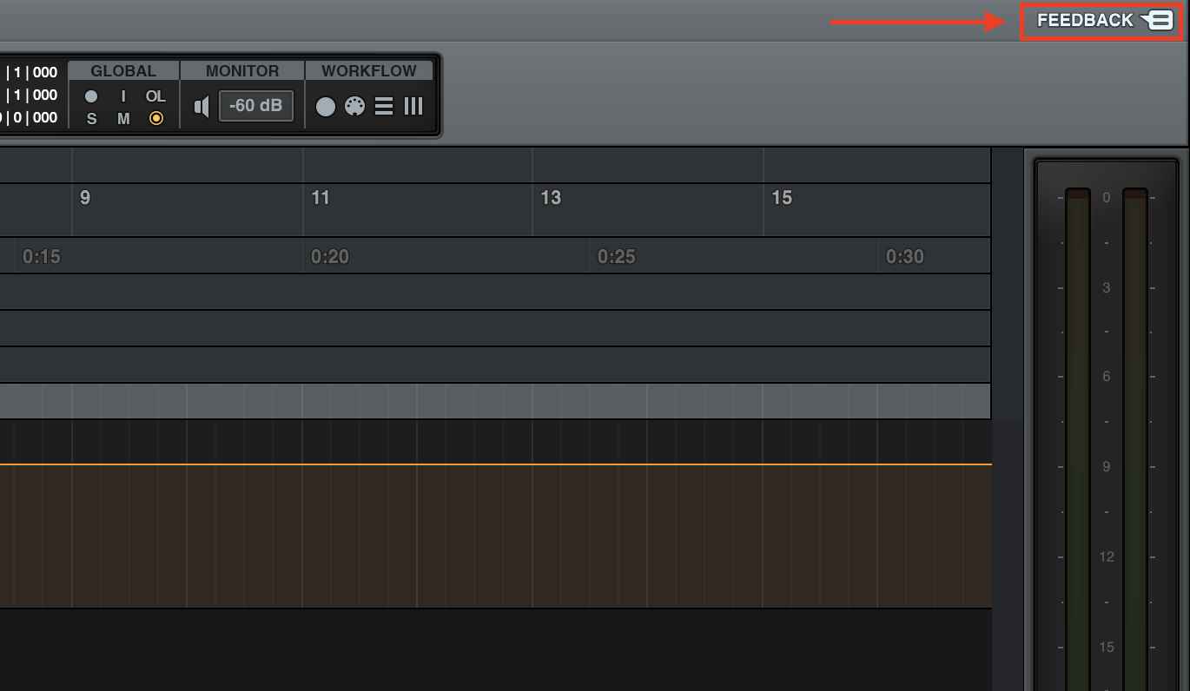Click the left channel output level meter

(1077, 434)
